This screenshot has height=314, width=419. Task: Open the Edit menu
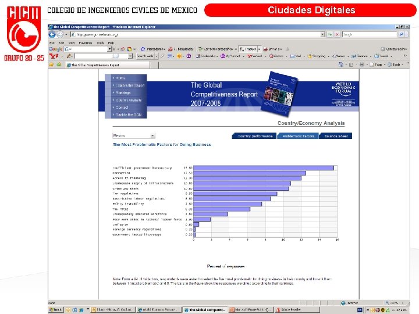[x=61, y=42]
